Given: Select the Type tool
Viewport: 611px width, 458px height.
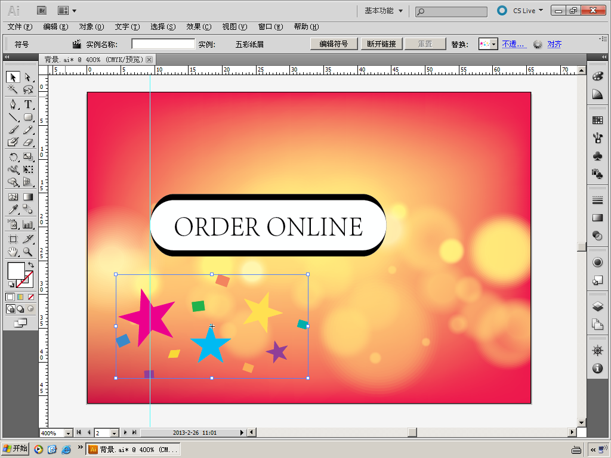Looking at the screenshot, I should 27,104.
